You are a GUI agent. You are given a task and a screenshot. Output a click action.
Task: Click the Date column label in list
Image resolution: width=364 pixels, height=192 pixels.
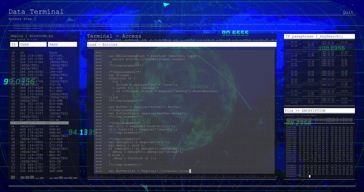coord(53,53)
